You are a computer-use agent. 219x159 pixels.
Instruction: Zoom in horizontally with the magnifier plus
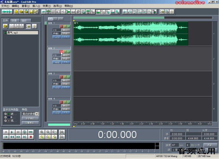(42, 132)
